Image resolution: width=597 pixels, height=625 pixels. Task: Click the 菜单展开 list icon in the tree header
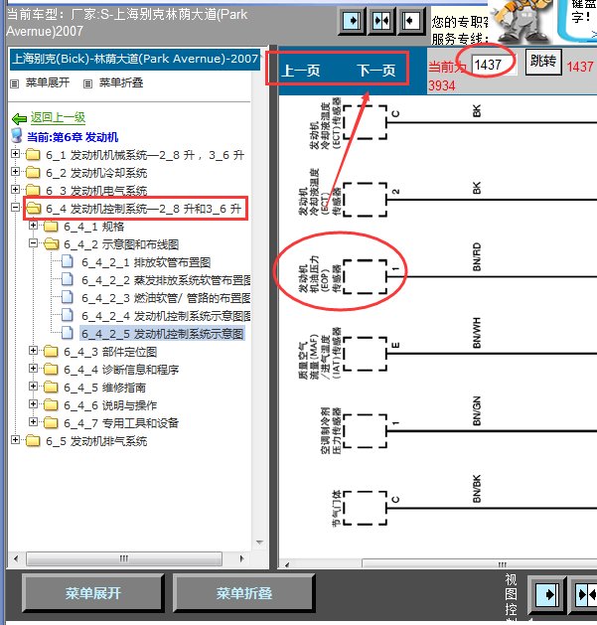[15, 83]
